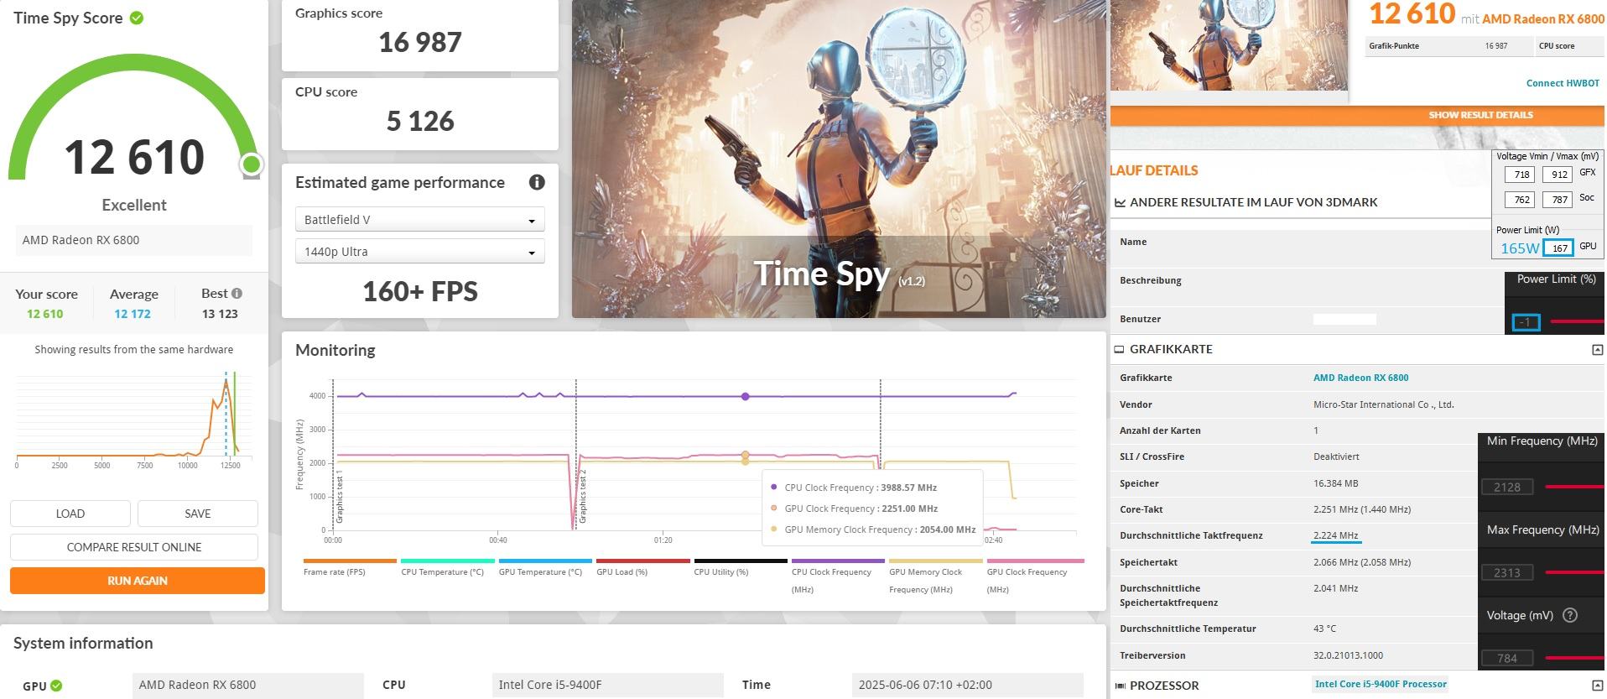Toggle CPU Temperature (°C) legend

(x=448, y=568)
